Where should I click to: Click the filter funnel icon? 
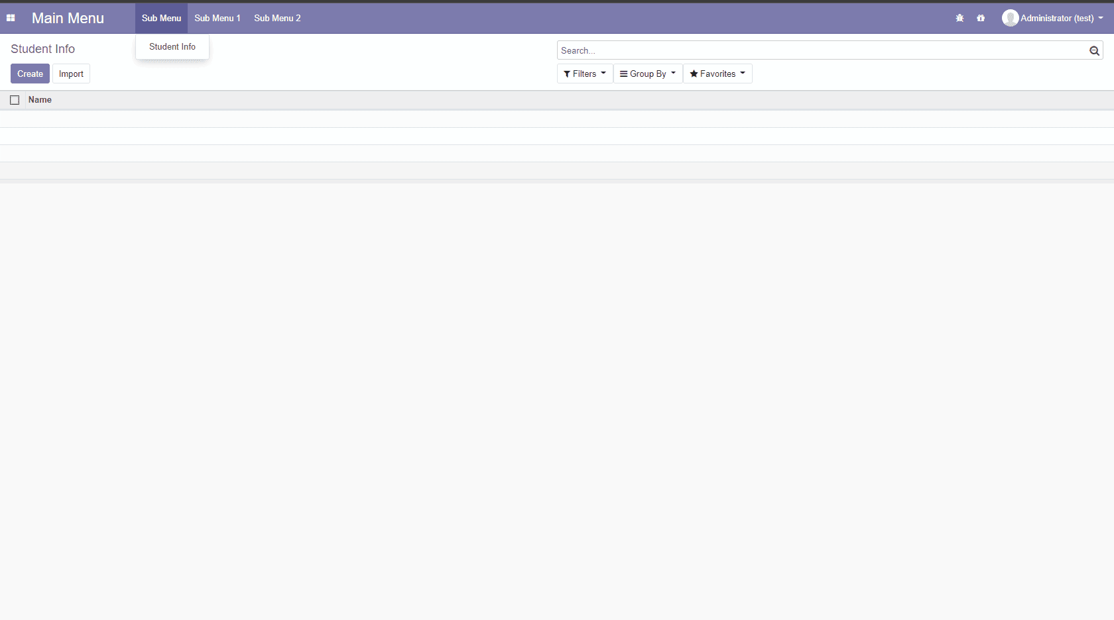click(567, 74)
